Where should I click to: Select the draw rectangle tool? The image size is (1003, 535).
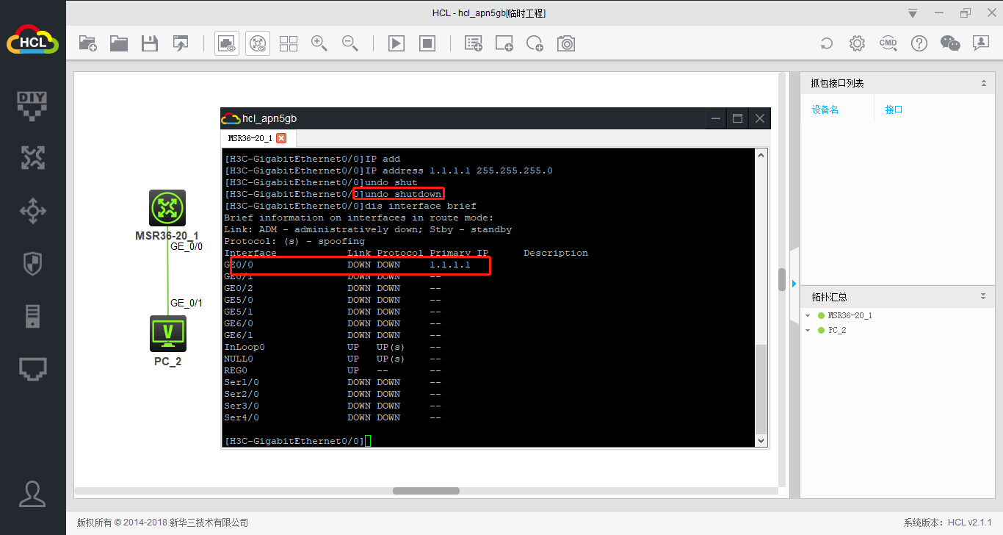tap(504, 43)
